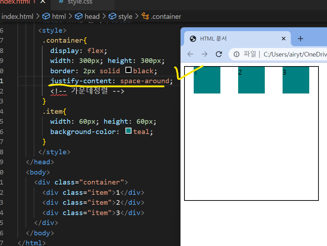
Task: Click the globe favicon on browser tab
Action: (x=193, y=39)
